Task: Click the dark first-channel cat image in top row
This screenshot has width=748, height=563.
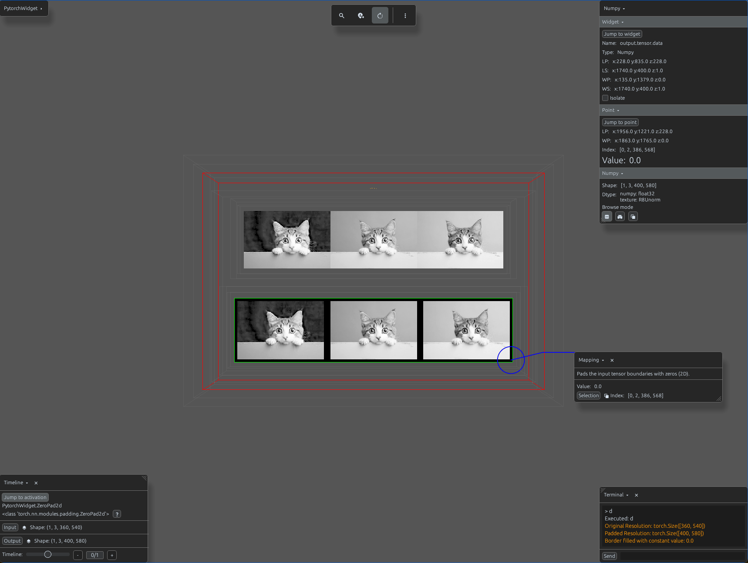Action: coord(287,240)
